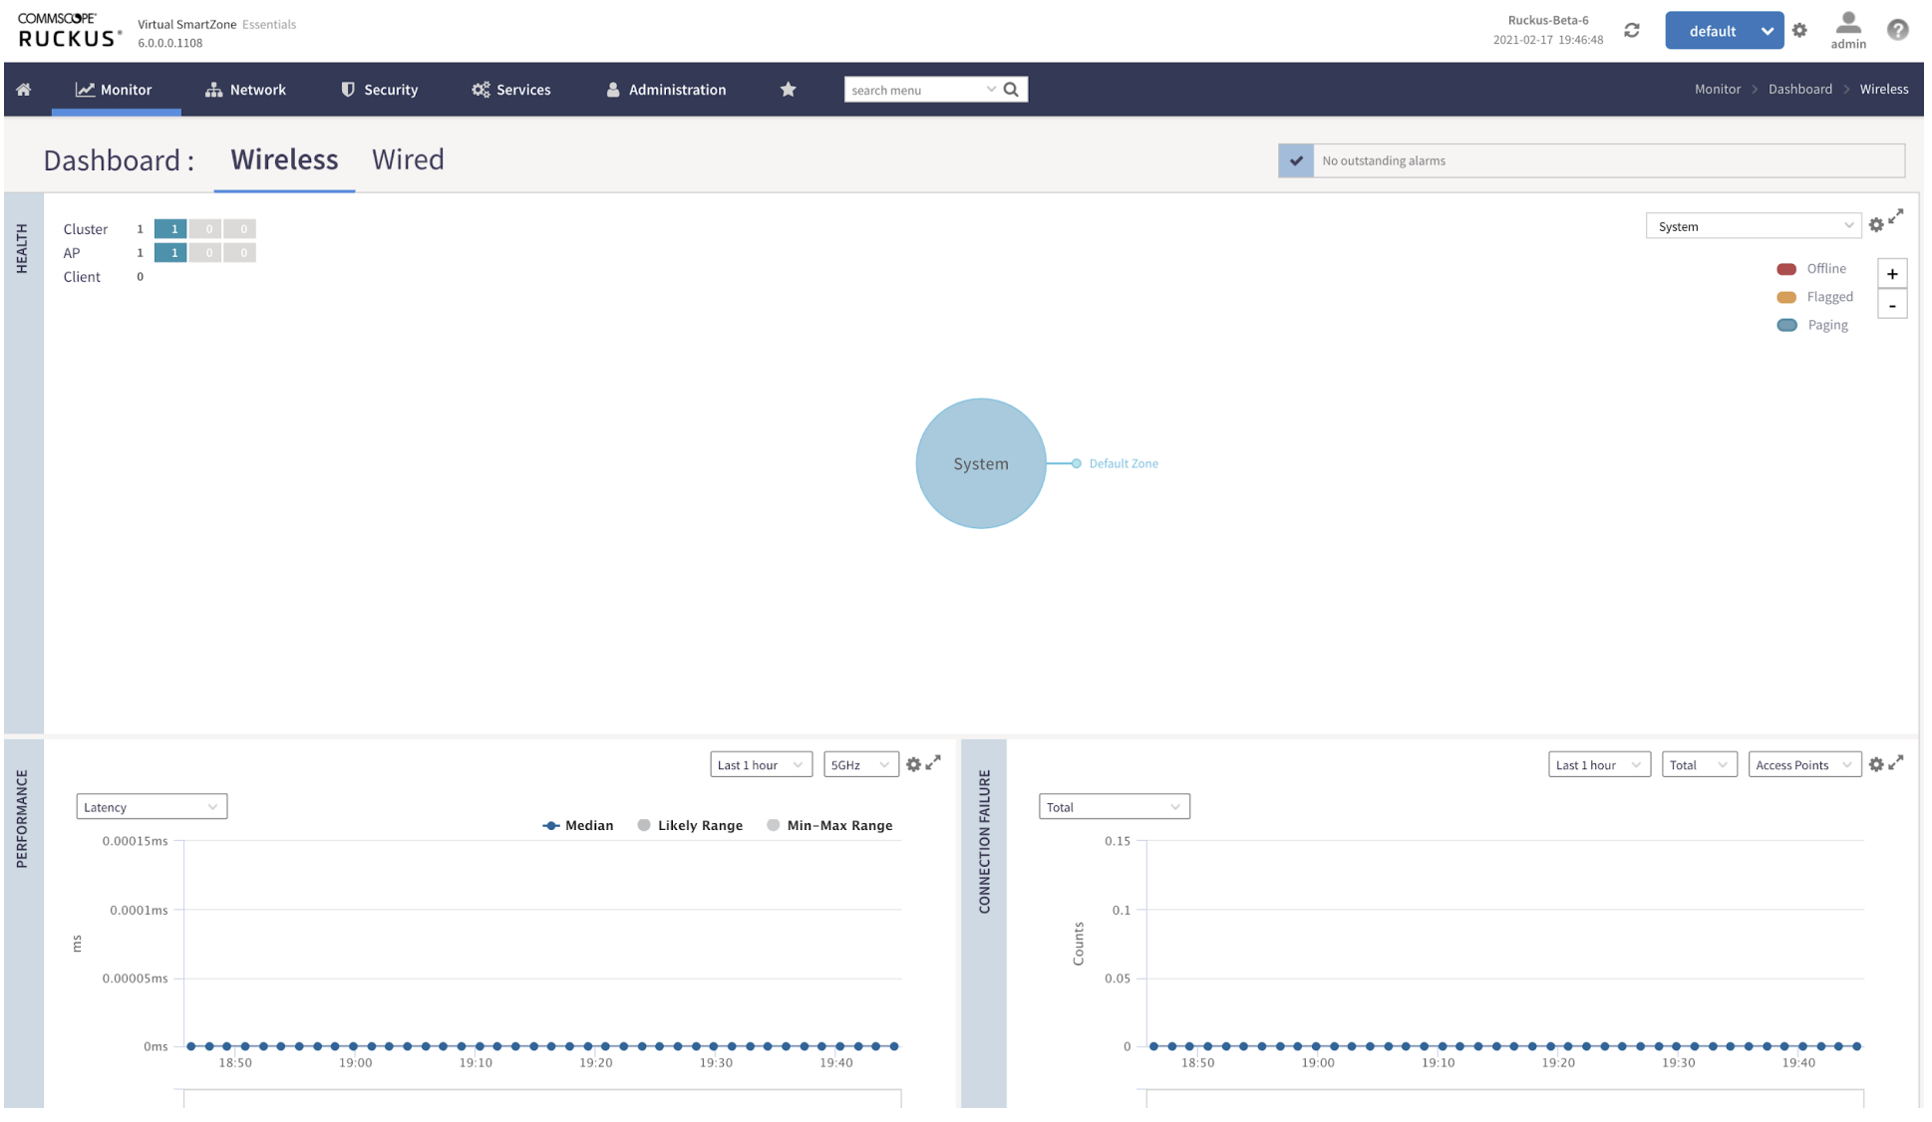Open the help question mark icon
The width and height of the screenshot is (1932, 1122).
tap(1898, 30)
